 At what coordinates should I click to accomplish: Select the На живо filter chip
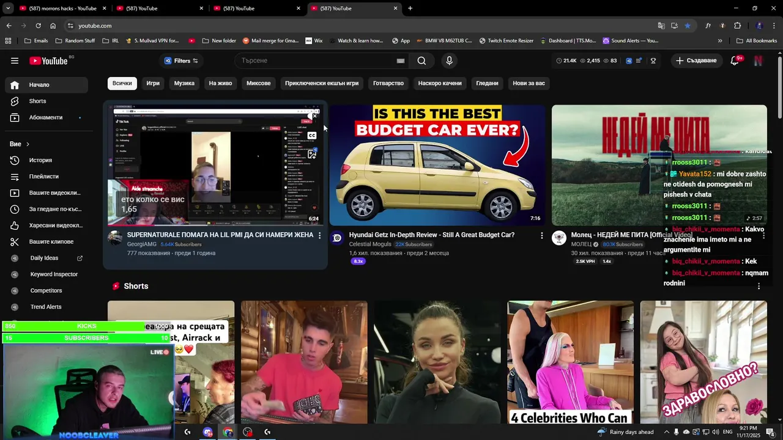click(x=220, y=83)
